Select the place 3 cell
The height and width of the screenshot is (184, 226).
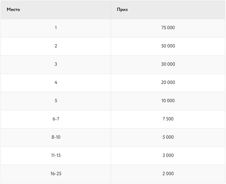point(56,64)
